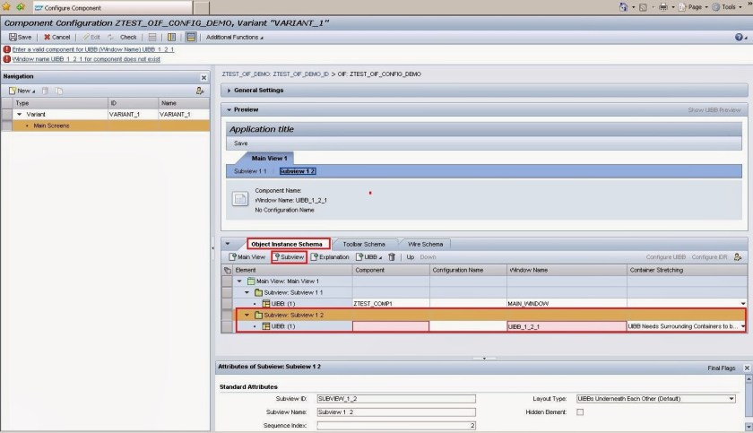Click the help question mark icon
Image resolution: width=753 pixels, height=433 pixels.
tap(740, 37)
